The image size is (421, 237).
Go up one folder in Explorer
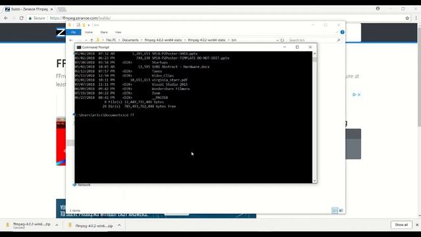point(91,40)
